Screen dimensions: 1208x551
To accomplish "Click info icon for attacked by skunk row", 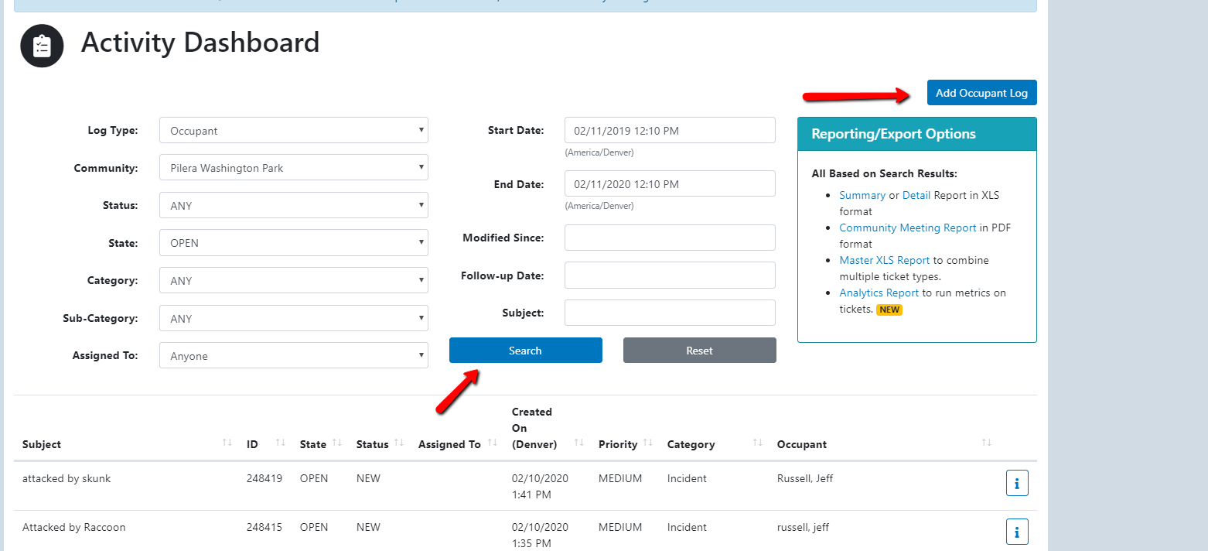I will [x=1017, y=483].
